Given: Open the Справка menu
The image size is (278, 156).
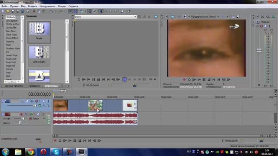Looking at the screenshot, I should (73, 6).
